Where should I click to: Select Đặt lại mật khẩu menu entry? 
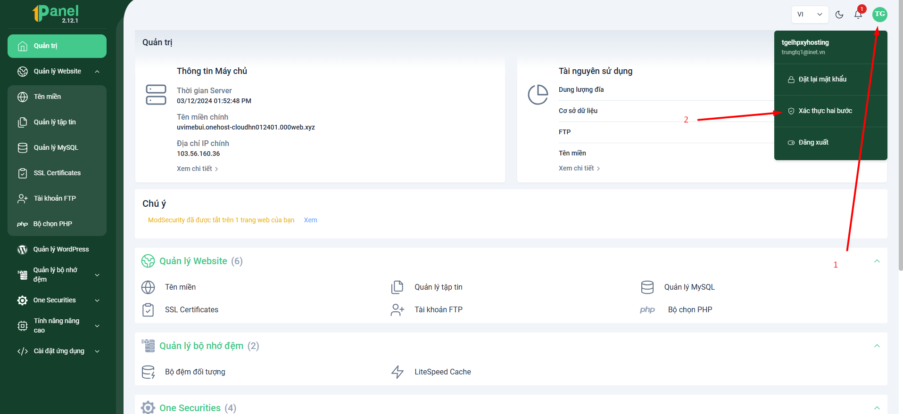click(830, 80)
